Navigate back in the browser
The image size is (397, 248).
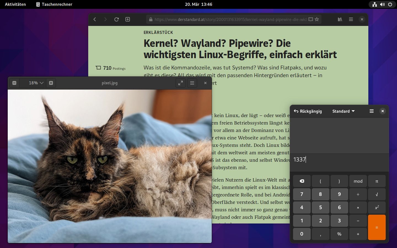[95, 19]
